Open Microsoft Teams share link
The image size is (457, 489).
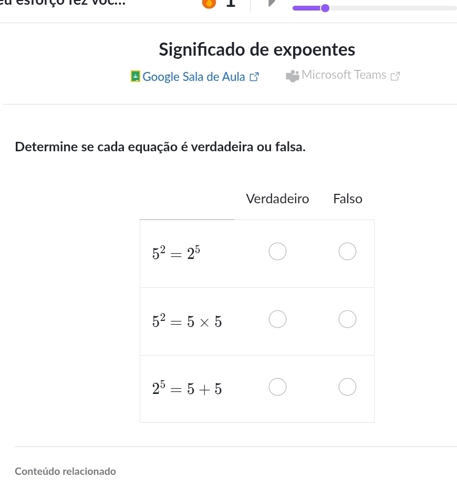click(344, 75)
